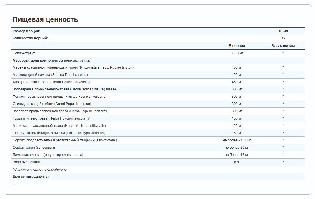The height and width of the screenshot is (199, 315).
Task: Select the 'Полиэкстракт' ingredient row
Action: [24, 53]
